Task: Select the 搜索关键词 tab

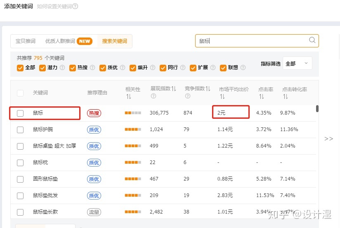Action: click(x=115, y=41)
